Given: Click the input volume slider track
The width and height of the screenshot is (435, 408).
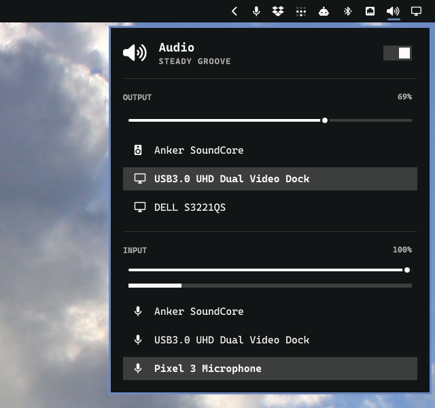Looking at the screenshot, I should [x=270, y=270].
